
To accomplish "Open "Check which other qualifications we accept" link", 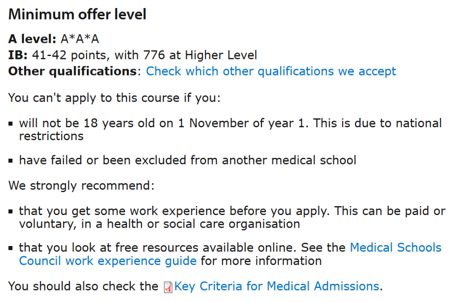I will click(271, 71).
